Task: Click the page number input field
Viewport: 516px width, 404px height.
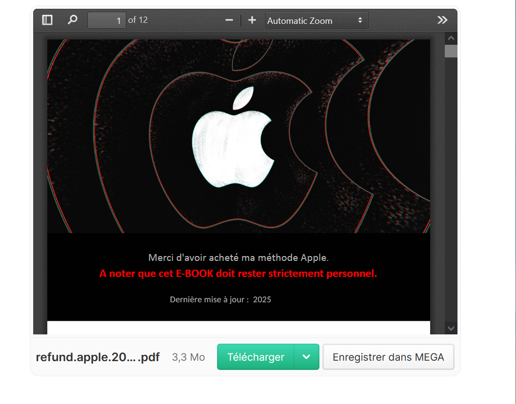Action: [106, 20]
